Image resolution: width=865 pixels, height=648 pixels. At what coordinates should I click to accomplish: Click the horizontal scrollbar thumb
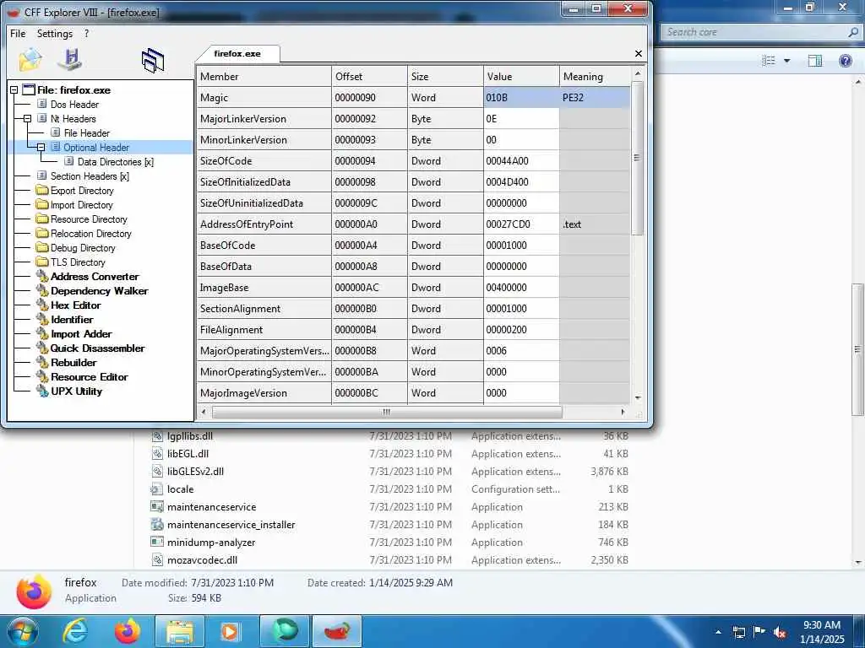(x=387, y=412)
